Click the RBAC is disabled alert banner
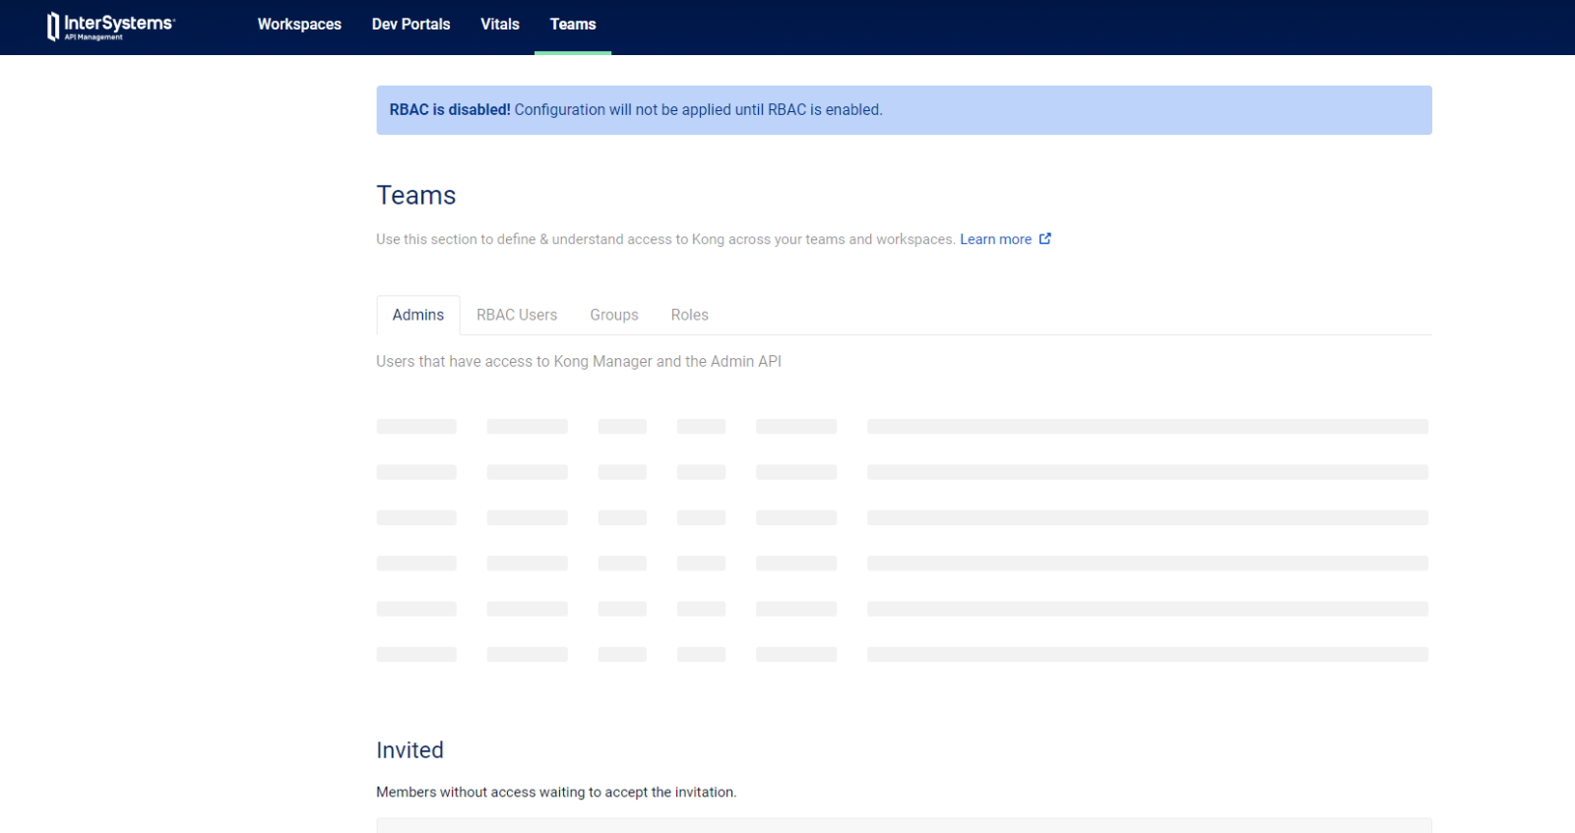Viewport: 1575px width, 833px height. (903, 110)
